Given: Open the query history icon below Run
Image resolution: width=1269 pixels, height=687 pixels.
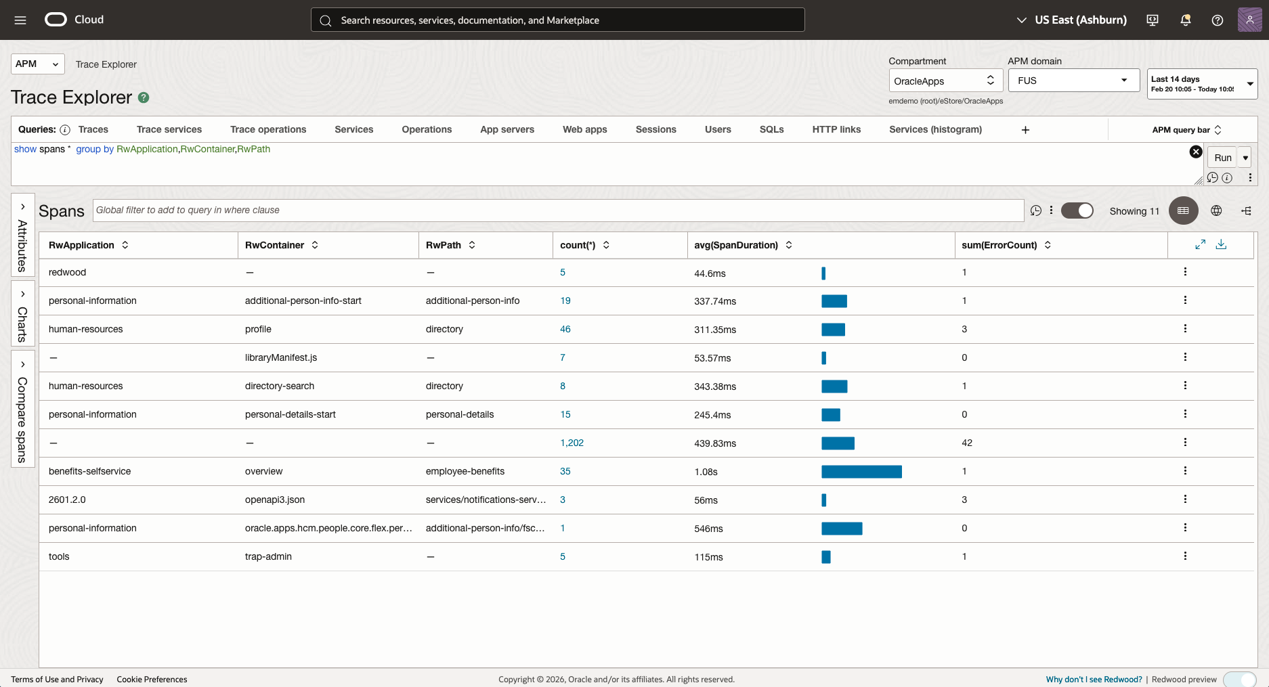Looking at the screenshot, I should click(x=1213, y=177).
